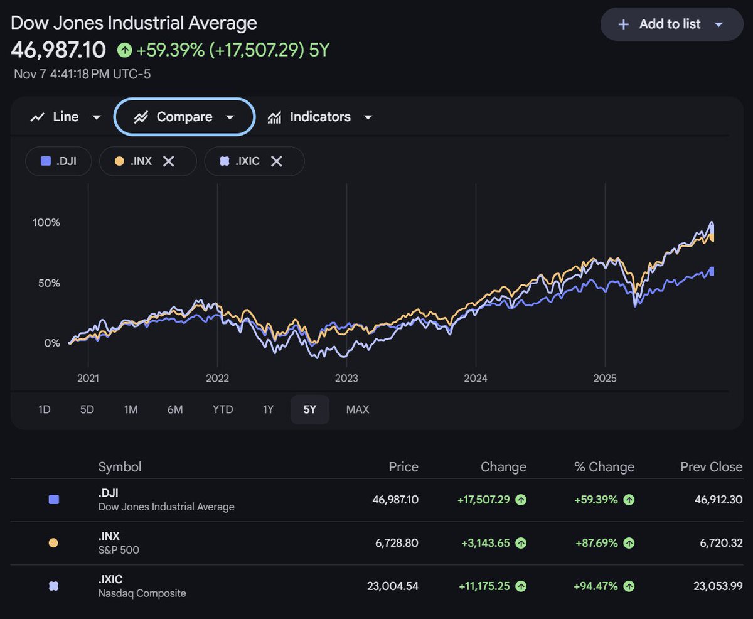This screenshot has height=619, width=753.
Task: Switch to the 1M time range
Action: coord(131,409)
